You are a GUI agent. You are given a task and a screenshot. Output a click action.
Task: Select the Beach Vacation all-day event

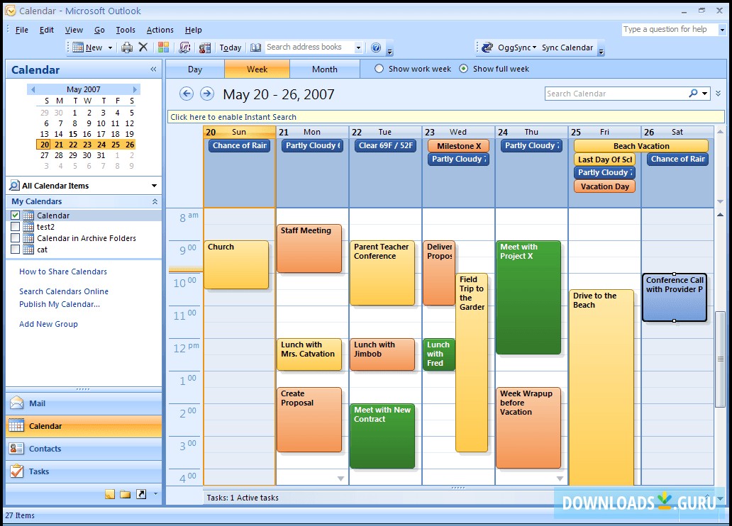click(x=641, y=145)
